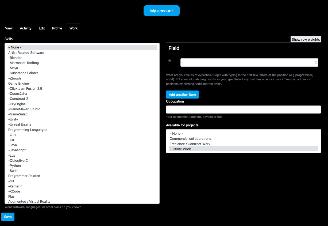This screenshot has height=226, width=328.
Task: Select Fulltime Work availability option
Action: click(x=244, y=149)
